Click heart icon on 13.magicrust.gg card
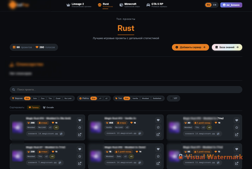 (x=158, y=120)
